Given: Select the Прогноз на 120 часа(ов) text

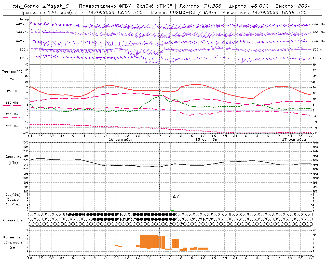Looking at the screenshot, I should coord(49,12).
